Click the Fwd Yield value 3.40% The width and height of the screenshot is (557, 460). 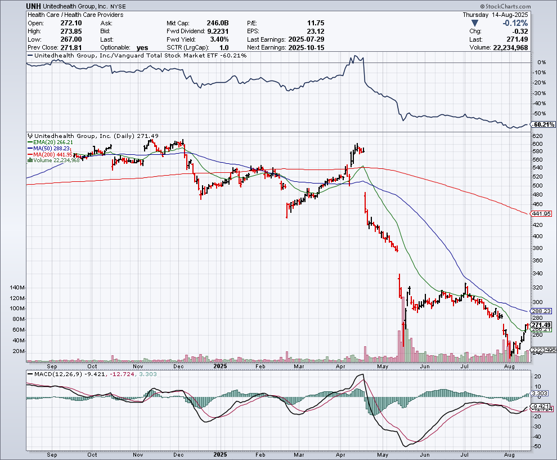coord(219,39)
